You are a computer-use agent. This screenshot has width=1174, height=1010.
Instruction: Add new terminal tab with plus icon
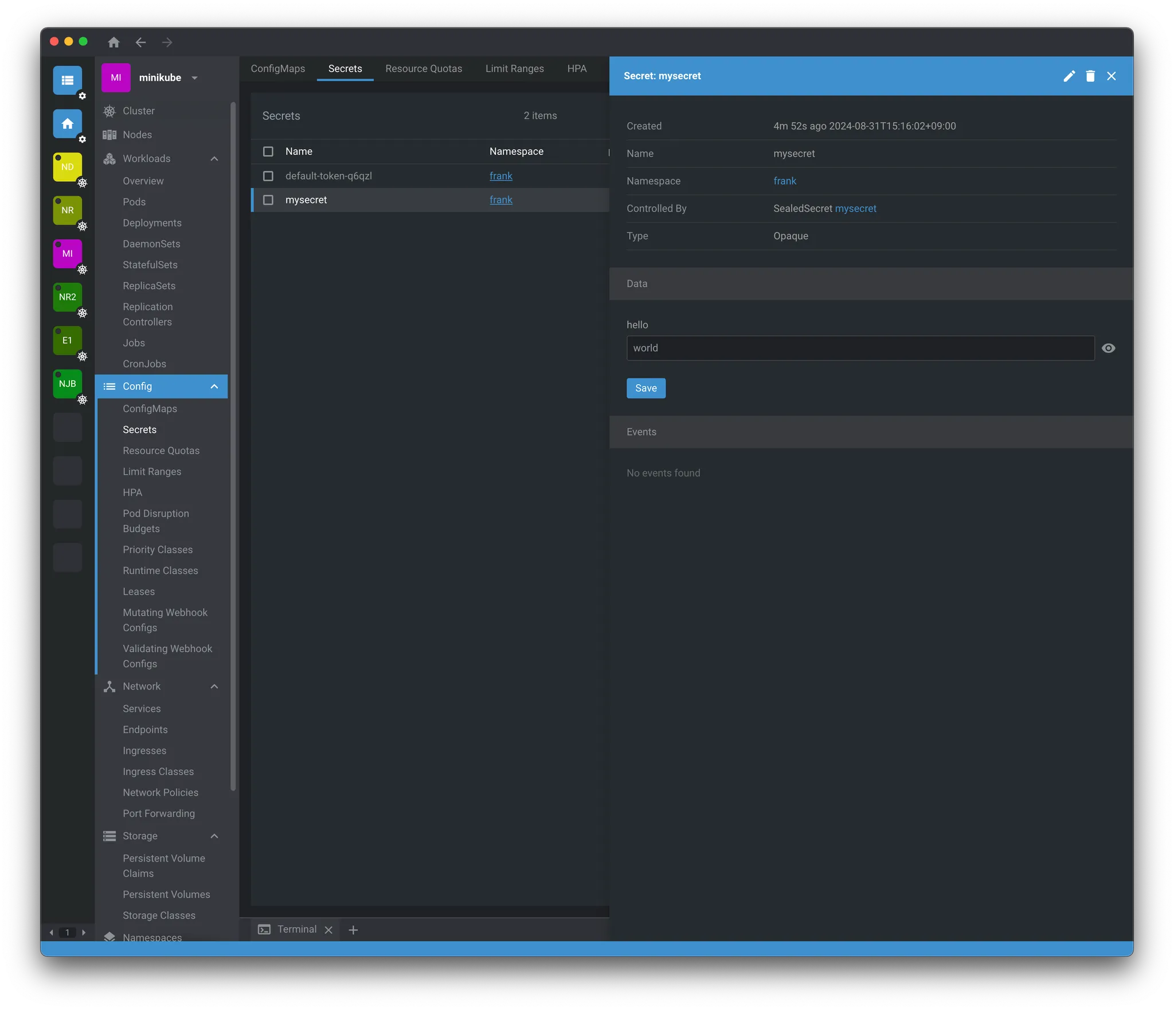(x=353, y=930)
